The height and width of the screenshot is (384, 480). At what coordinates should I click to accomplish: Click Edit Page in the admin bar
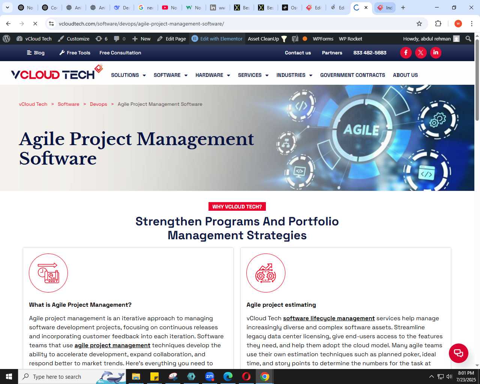coord(171,39)
